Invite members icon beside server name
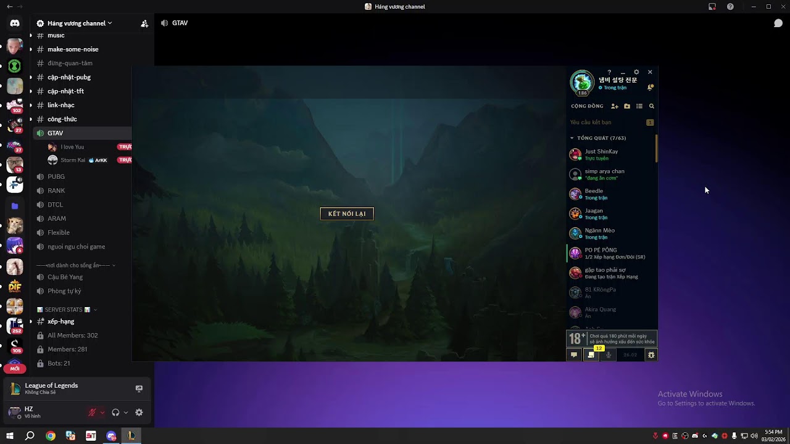 [144, 23]
